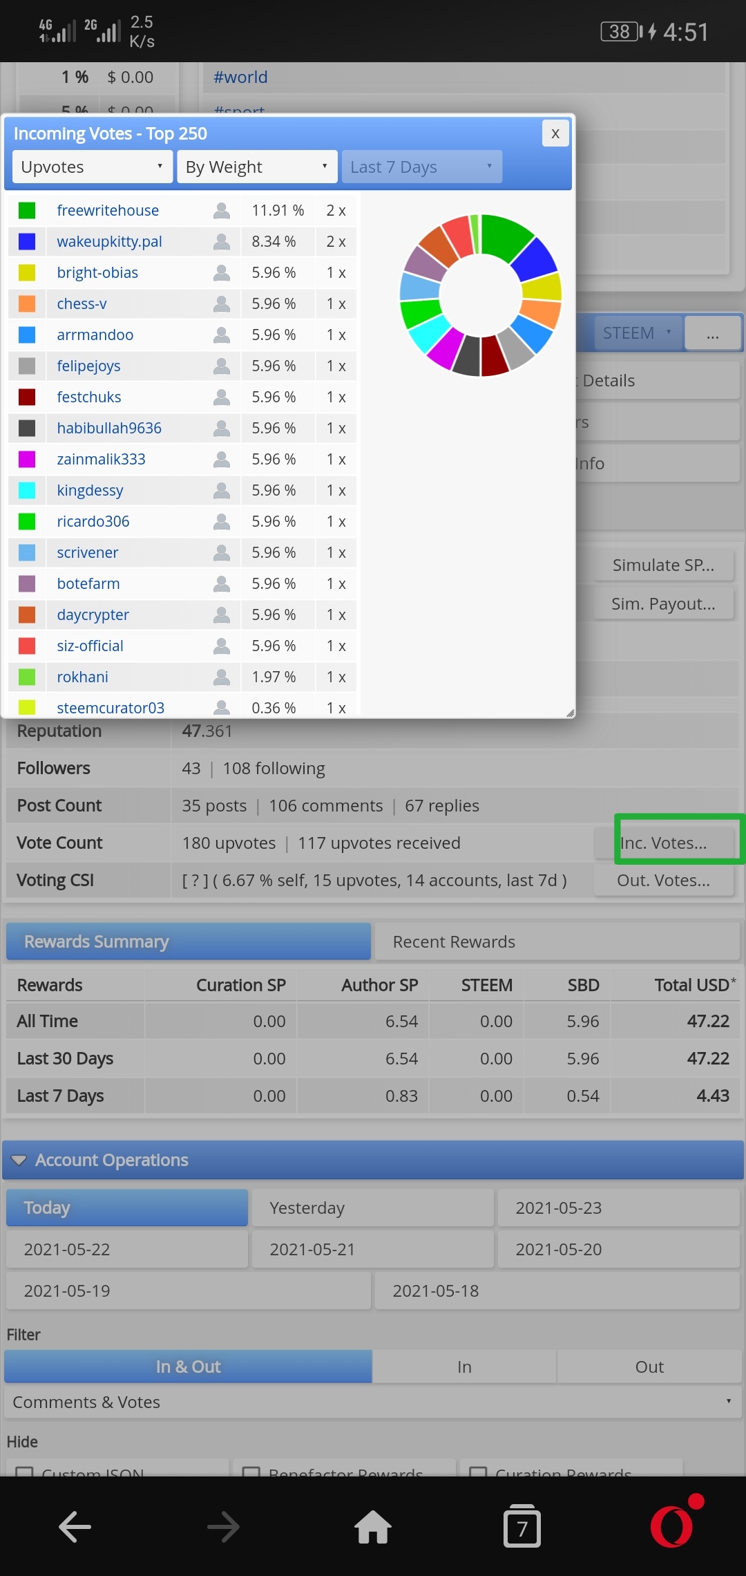The height and width of the screenshot is (1576, 746).
Task: Open the Upvotes dropdown
Action: coord(93,167)
